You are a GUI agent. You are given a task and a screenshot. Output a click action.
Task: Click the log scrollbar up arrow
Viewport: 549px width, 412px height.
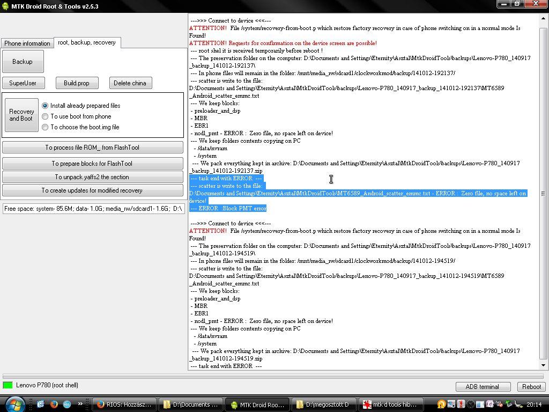543,18
